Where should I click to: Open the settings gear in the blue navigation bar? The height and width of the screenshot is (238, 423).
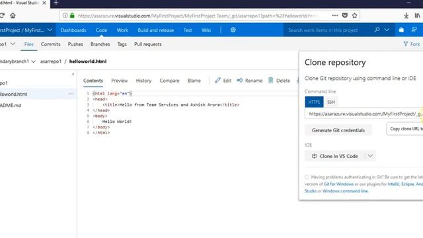tap(233, 30)
